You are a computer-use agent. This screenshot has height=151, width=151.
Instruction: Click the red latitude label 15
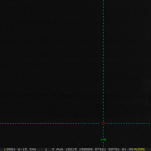point(103,123)
